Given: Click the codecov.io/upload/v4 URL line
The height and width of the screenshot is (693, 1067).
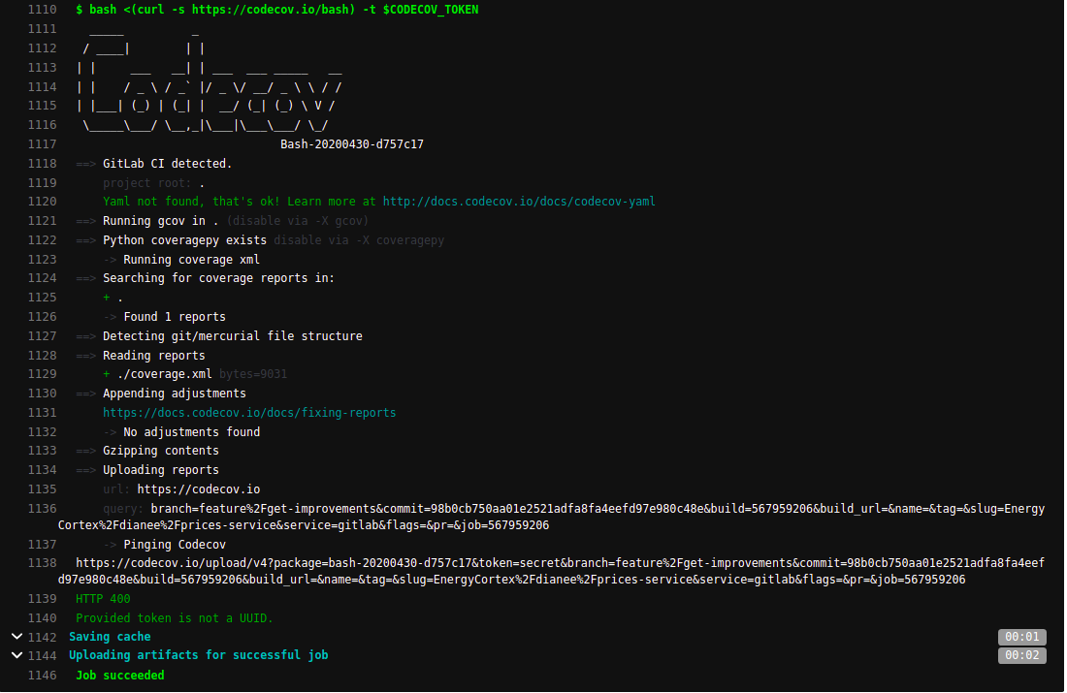Looking at the screenshot, I should [551, 571].
